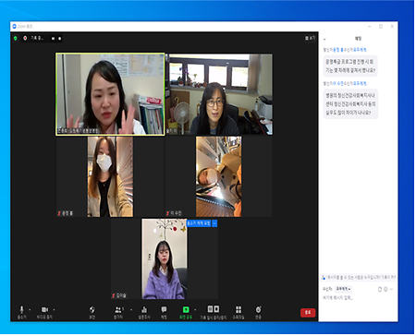Click the blue unmute request button
The image size is (416, 336).
199,223
